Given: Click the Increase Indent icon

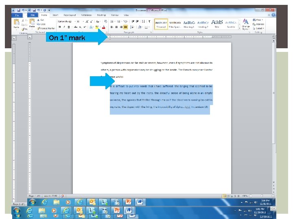Looking at the screenshot, I should point(138,21).
